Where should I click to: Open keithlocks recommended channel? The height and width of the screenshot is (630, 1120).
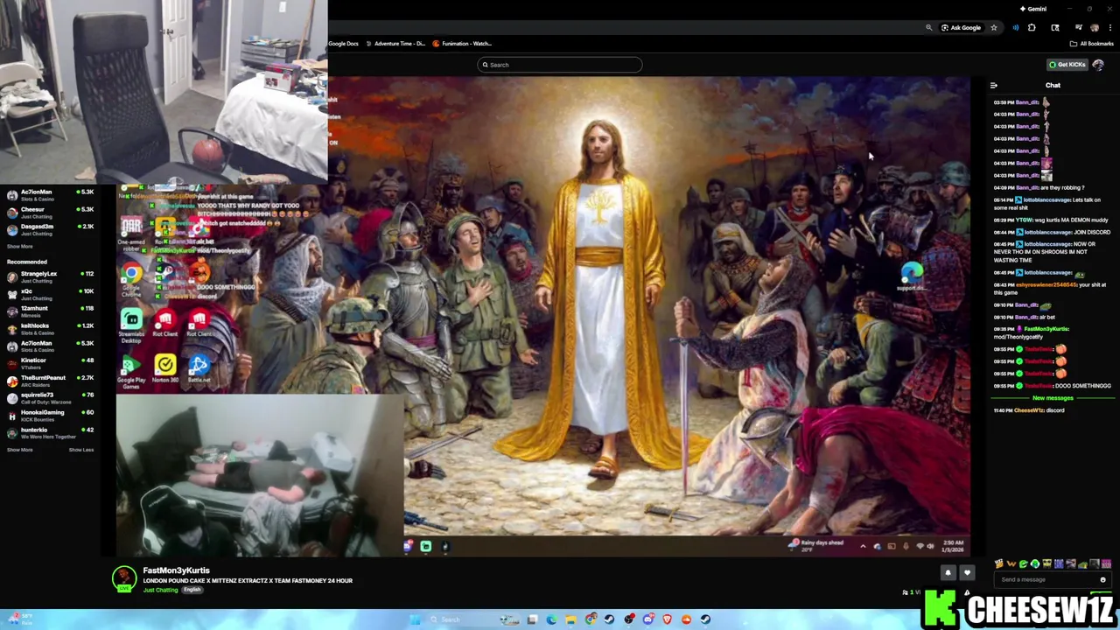pyautogui.click(x=51, y=329)
